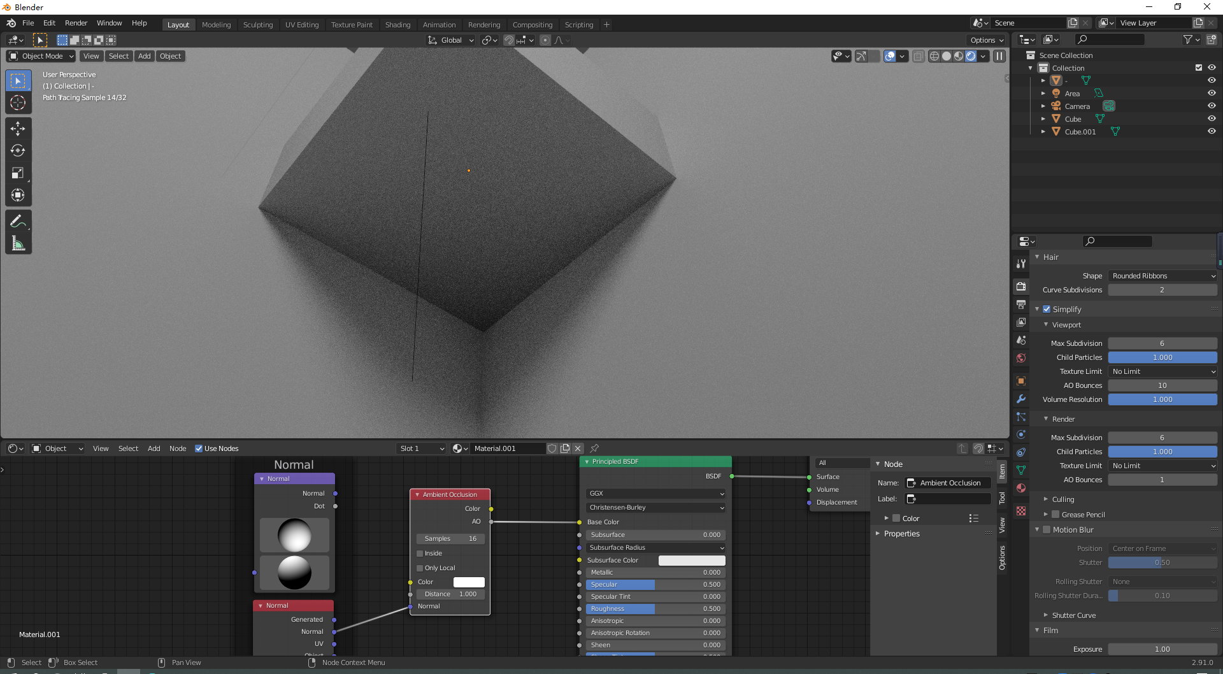
Task: Open the File menu
Action: click(28, 23)
